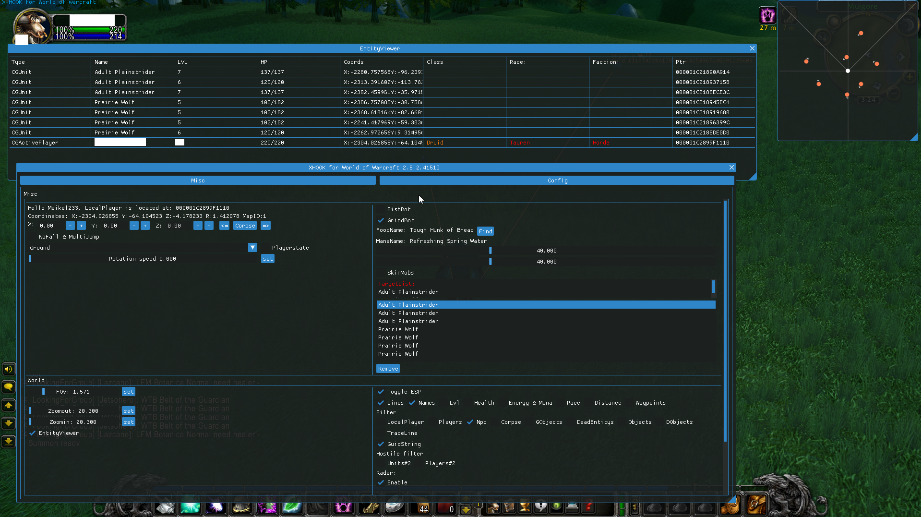Use the purple-green thorns action bar spell
Viewport: 922px width, 517px height.
pyautogui.click(x=266, y=508)
